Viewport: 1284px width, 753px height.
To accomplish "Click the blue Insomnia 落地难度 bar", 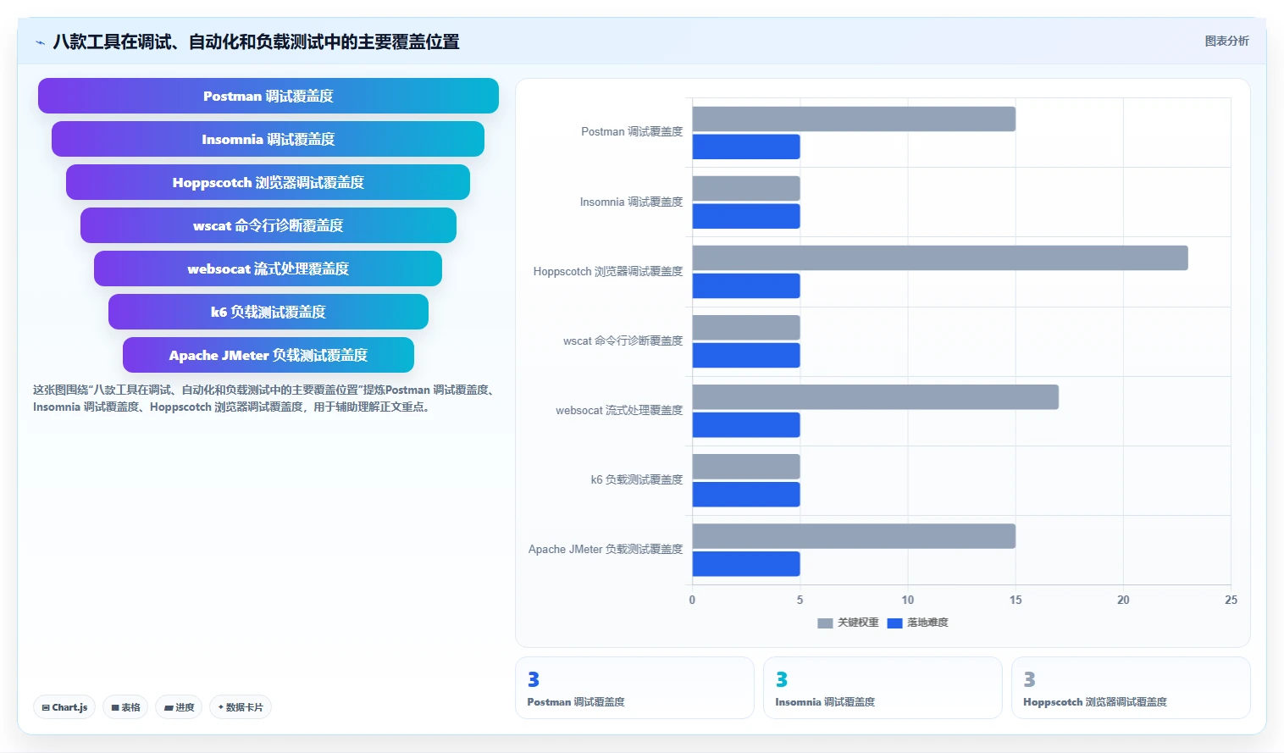I will pos(746,216).
